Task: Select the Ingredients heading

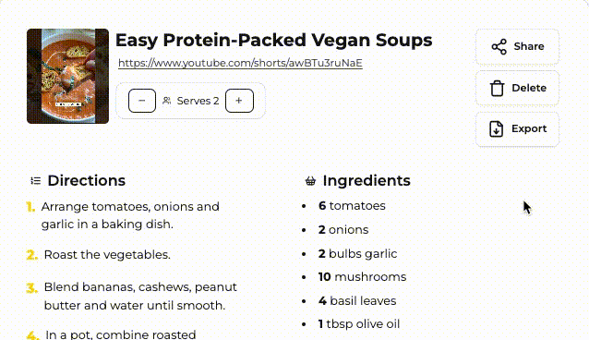Action: [x=367, y=180]
